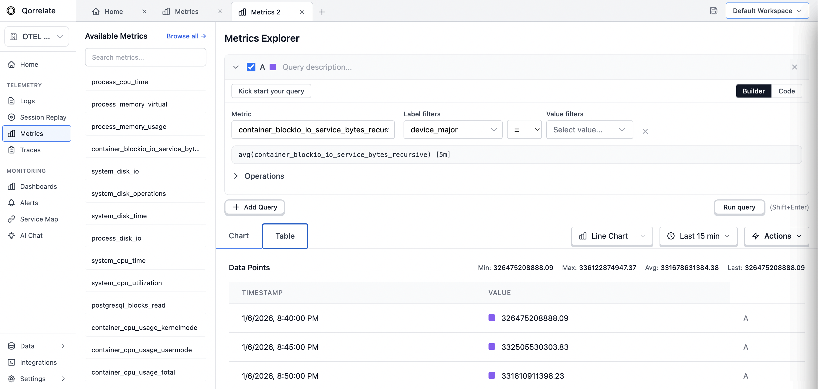This screenshot has width=818, height=389.
Task: Launch AI Chat from the sidebar
Action: pos(31,235)
